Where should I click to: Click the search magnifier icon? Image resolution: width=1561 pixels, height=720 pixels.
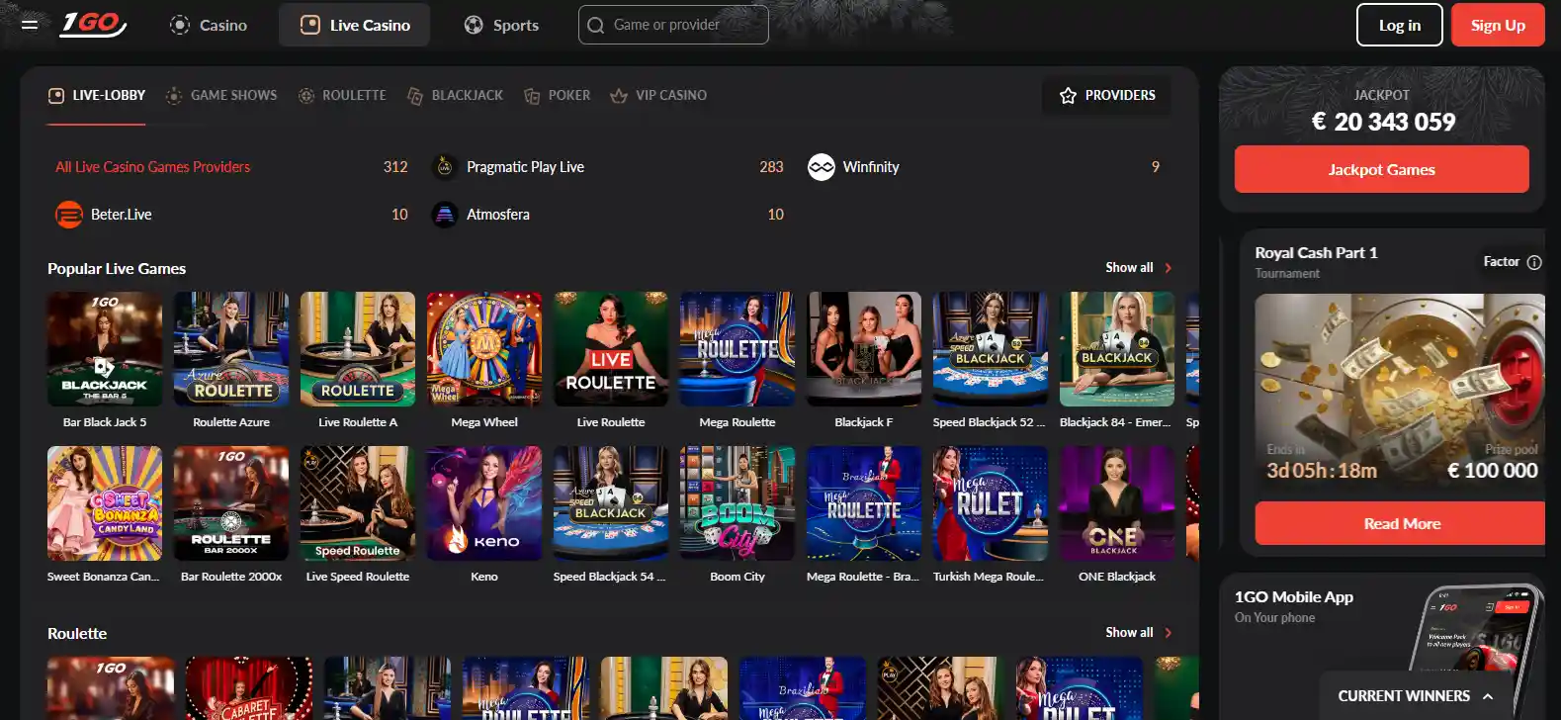[595, 25]
